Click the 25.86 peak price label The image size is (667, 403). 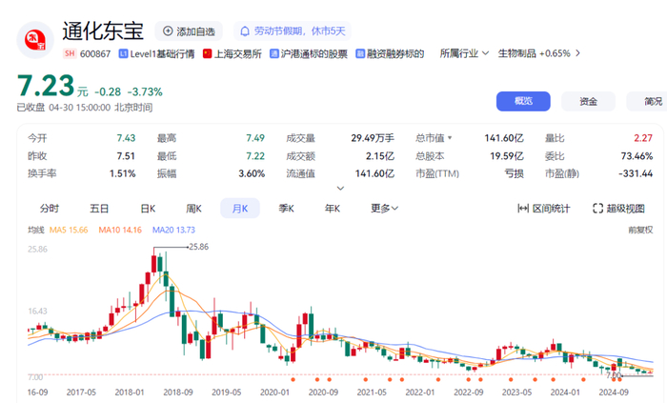click(198, 247)
